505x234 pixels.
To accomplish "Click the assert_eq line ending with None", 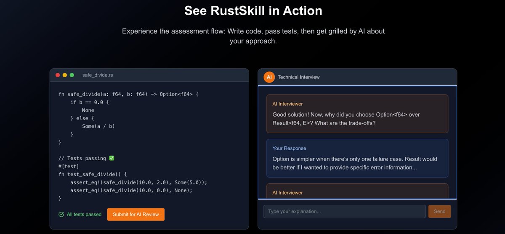I will coord(131,190).
